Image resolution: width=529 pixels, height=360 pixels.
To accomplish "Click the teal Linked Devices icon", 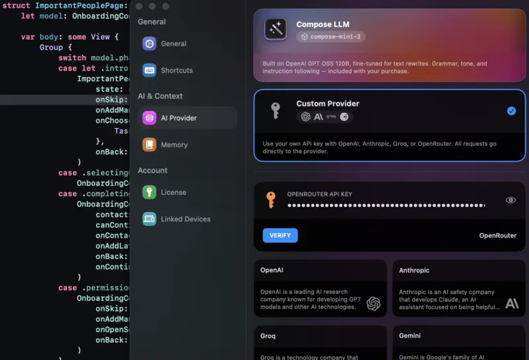I will point(149,219).
